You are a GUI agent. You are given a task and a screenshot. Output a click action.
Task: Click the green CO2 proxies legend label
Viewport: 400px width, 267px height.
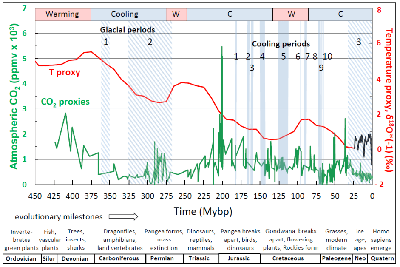point(65,102)
